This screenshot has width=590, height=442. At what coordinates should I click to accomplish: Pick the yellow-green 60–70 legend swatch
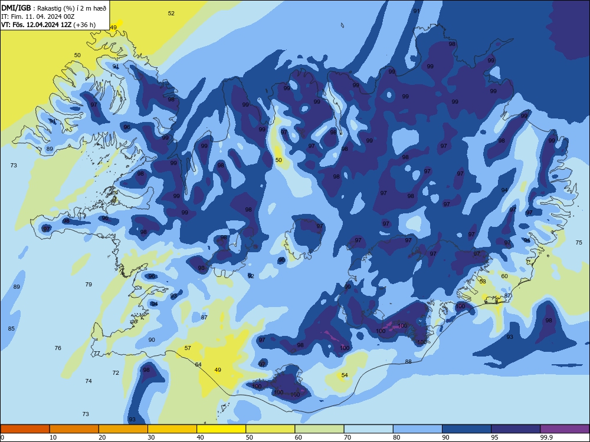point(319,429)
